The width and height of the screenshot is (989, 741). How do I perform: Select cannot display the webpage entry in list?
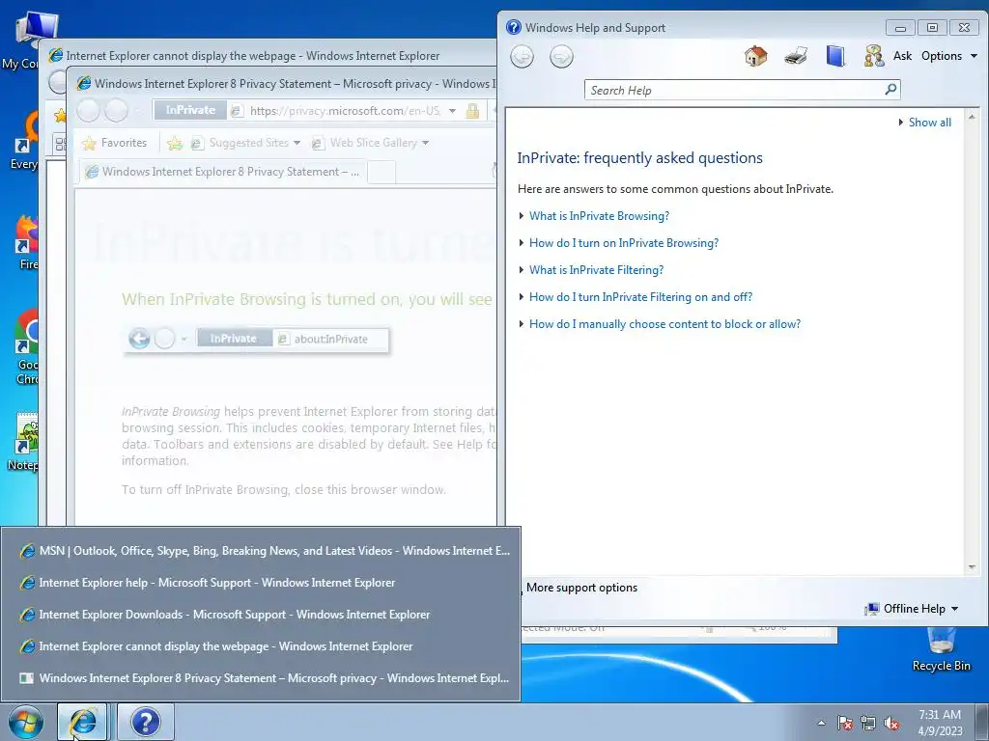(261, 646)
